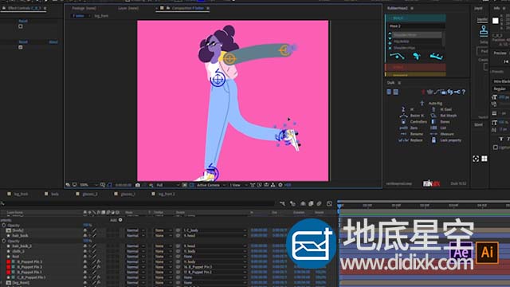Click the Always Preview icon in viewer footer

click(68, 185)
